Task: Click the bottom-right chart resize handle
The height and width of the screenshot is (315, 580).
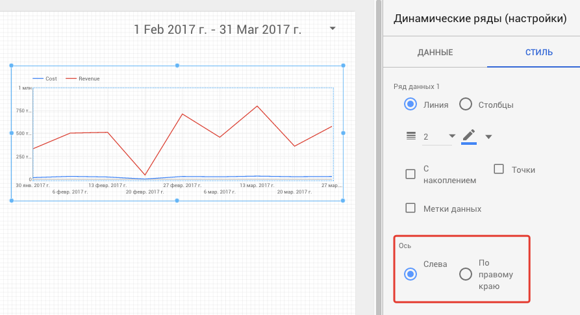Action: point(343,201)
